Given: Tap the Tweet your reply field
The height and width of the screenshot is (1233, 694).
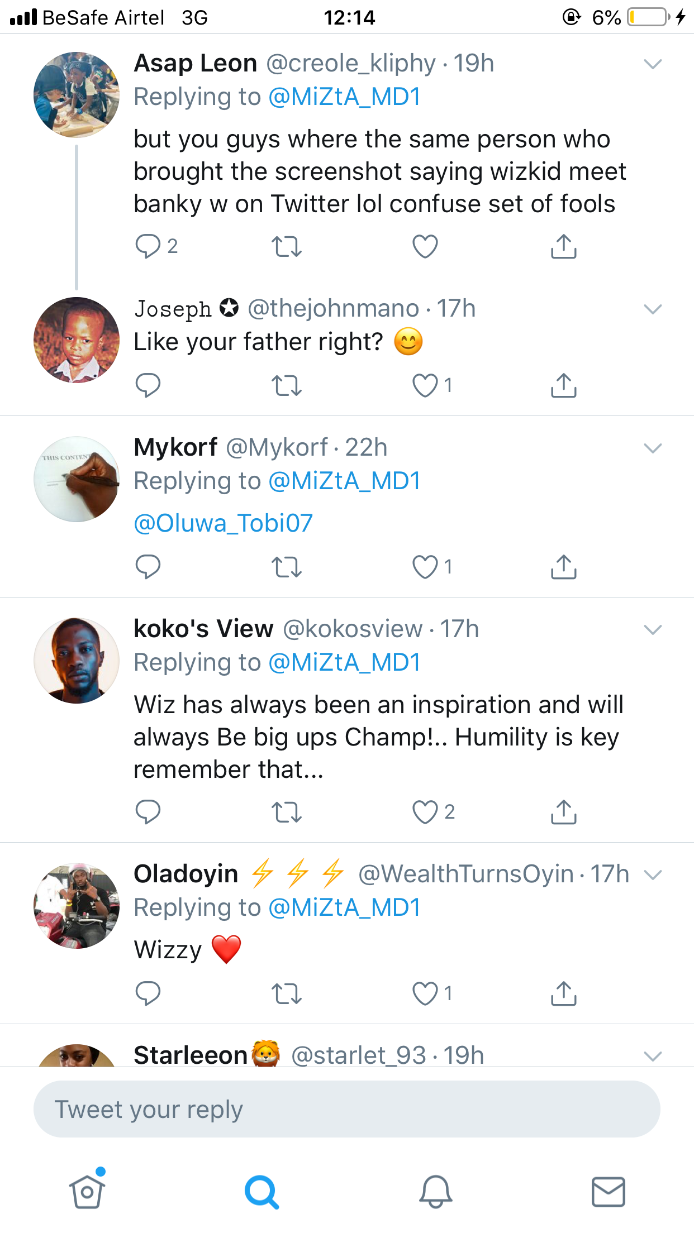Looking at the screenshot, I should (346, 1109).
